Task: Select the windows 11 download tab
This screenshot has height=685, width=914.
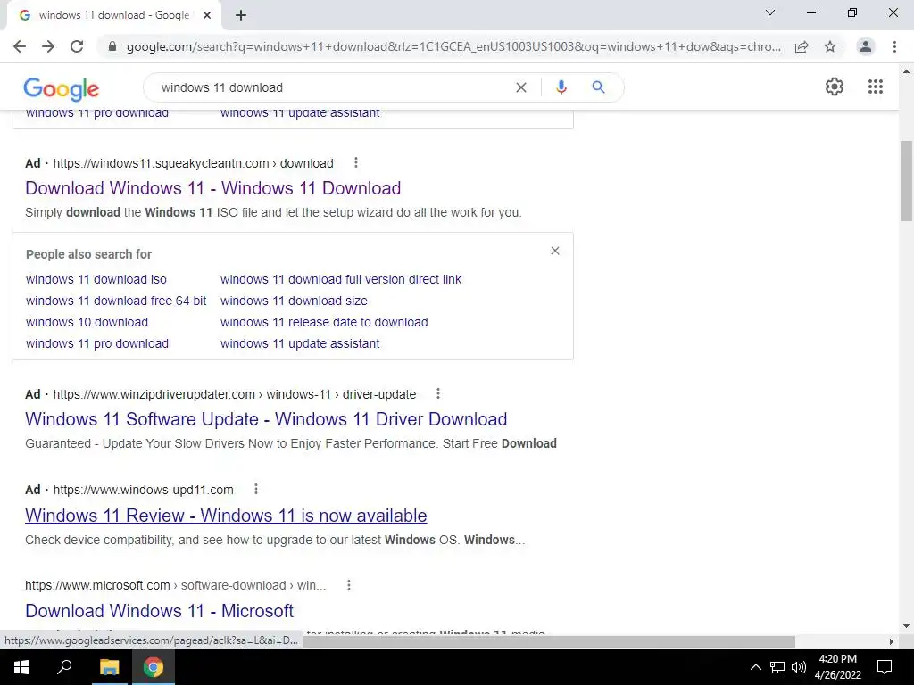Action: pos(113,15)
